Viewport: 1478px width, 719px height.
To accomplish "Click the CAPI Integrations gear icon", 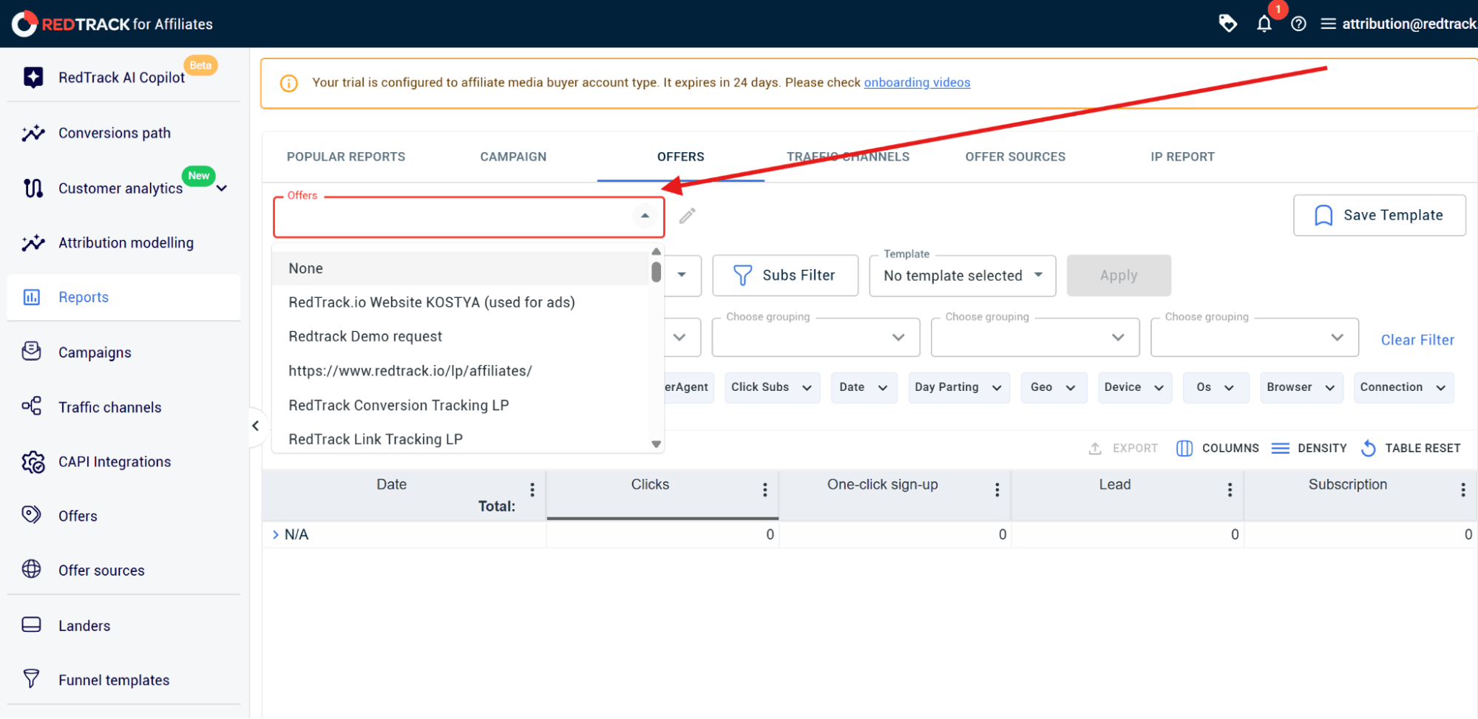I will [x=33, y=462].
